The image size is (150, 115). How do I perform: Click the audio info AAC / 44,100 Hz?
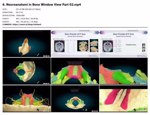tap(27, 22)
